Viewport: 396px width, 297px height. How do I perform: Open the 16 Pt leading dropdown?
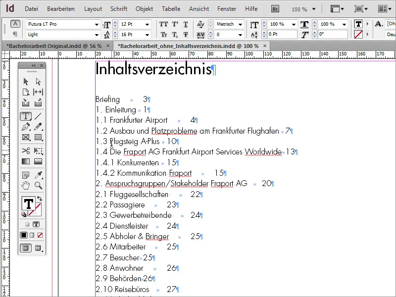[147, 35]
